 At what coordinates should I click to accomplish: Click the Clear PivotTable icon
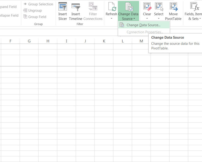click(x=147, y=7)
